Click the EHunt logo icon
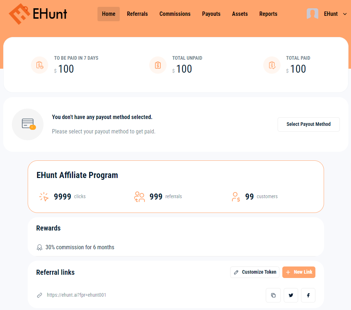The image size is (351, 310). coord(19,14)
